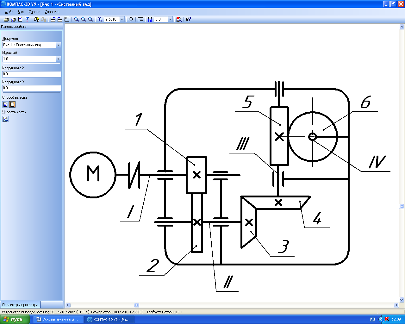Expand hidden tray icons arrow
This screenshot has height=324, width=405.
(x=381, y=319)
